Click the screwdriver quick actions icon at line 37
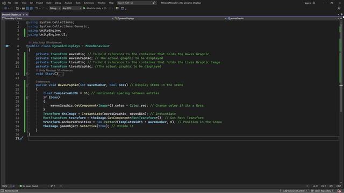Screen dimensions: 344x193 pyautogui.click(x=21, y=138)
